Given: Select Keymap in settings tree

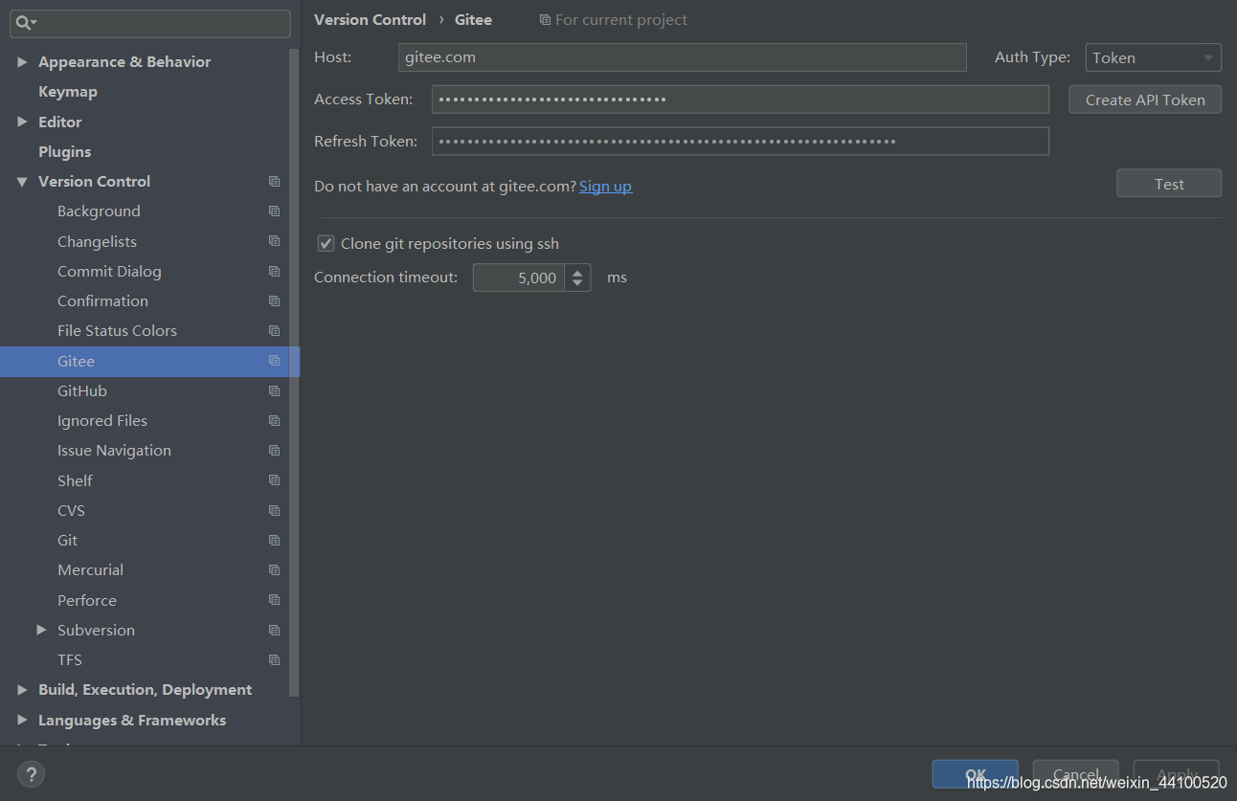Looking at the screenshot, I should coord(68,91).
